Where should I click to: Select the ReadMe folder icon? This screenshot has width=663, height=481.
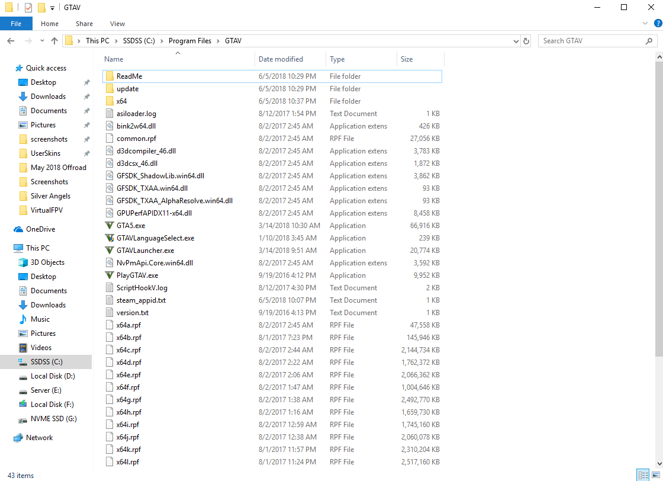point(110,76)
